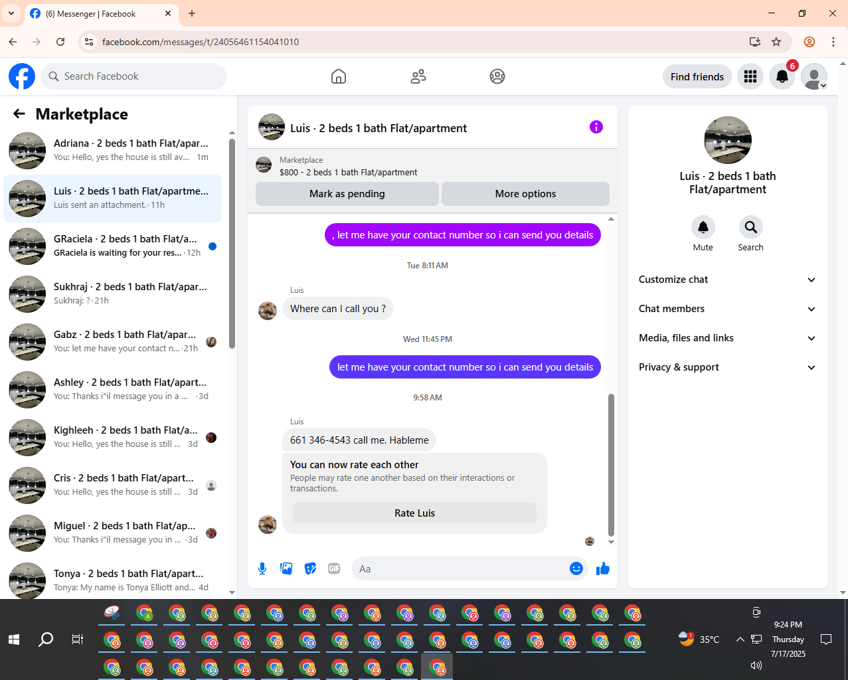The image size is (848, 680).
Task: Open the notifications bell with 6 badge
Action: [x=782, y=76]
